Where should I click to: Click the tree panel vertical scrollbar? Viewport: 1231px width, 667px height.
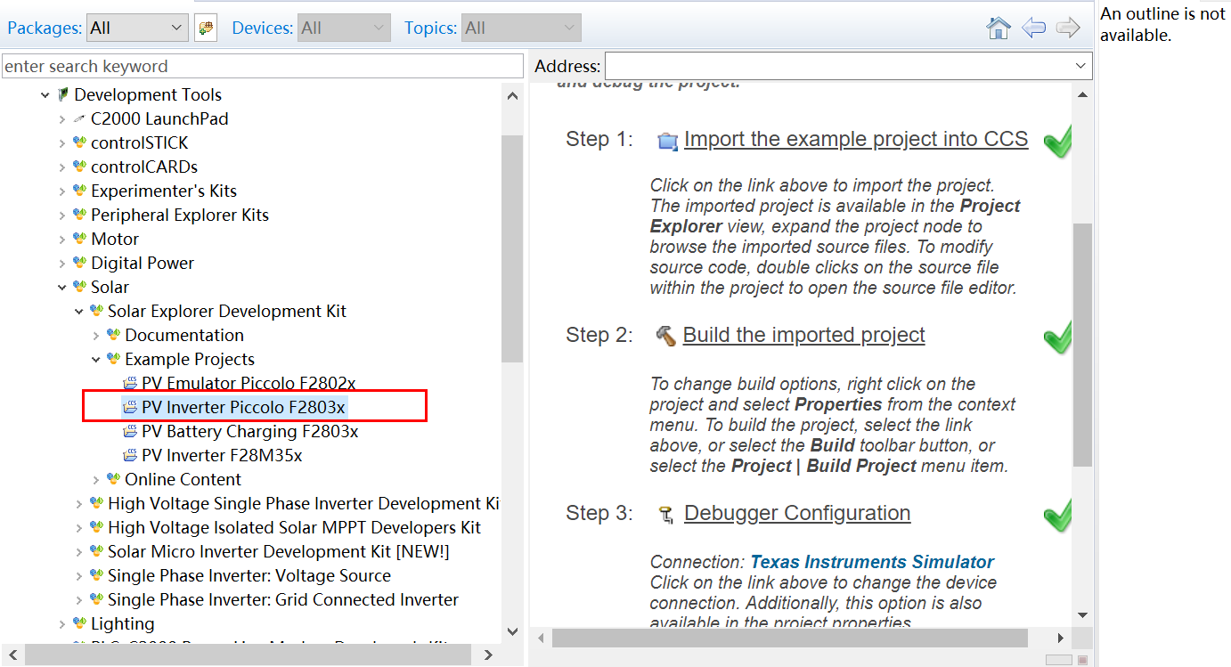[x=512, y=249]
